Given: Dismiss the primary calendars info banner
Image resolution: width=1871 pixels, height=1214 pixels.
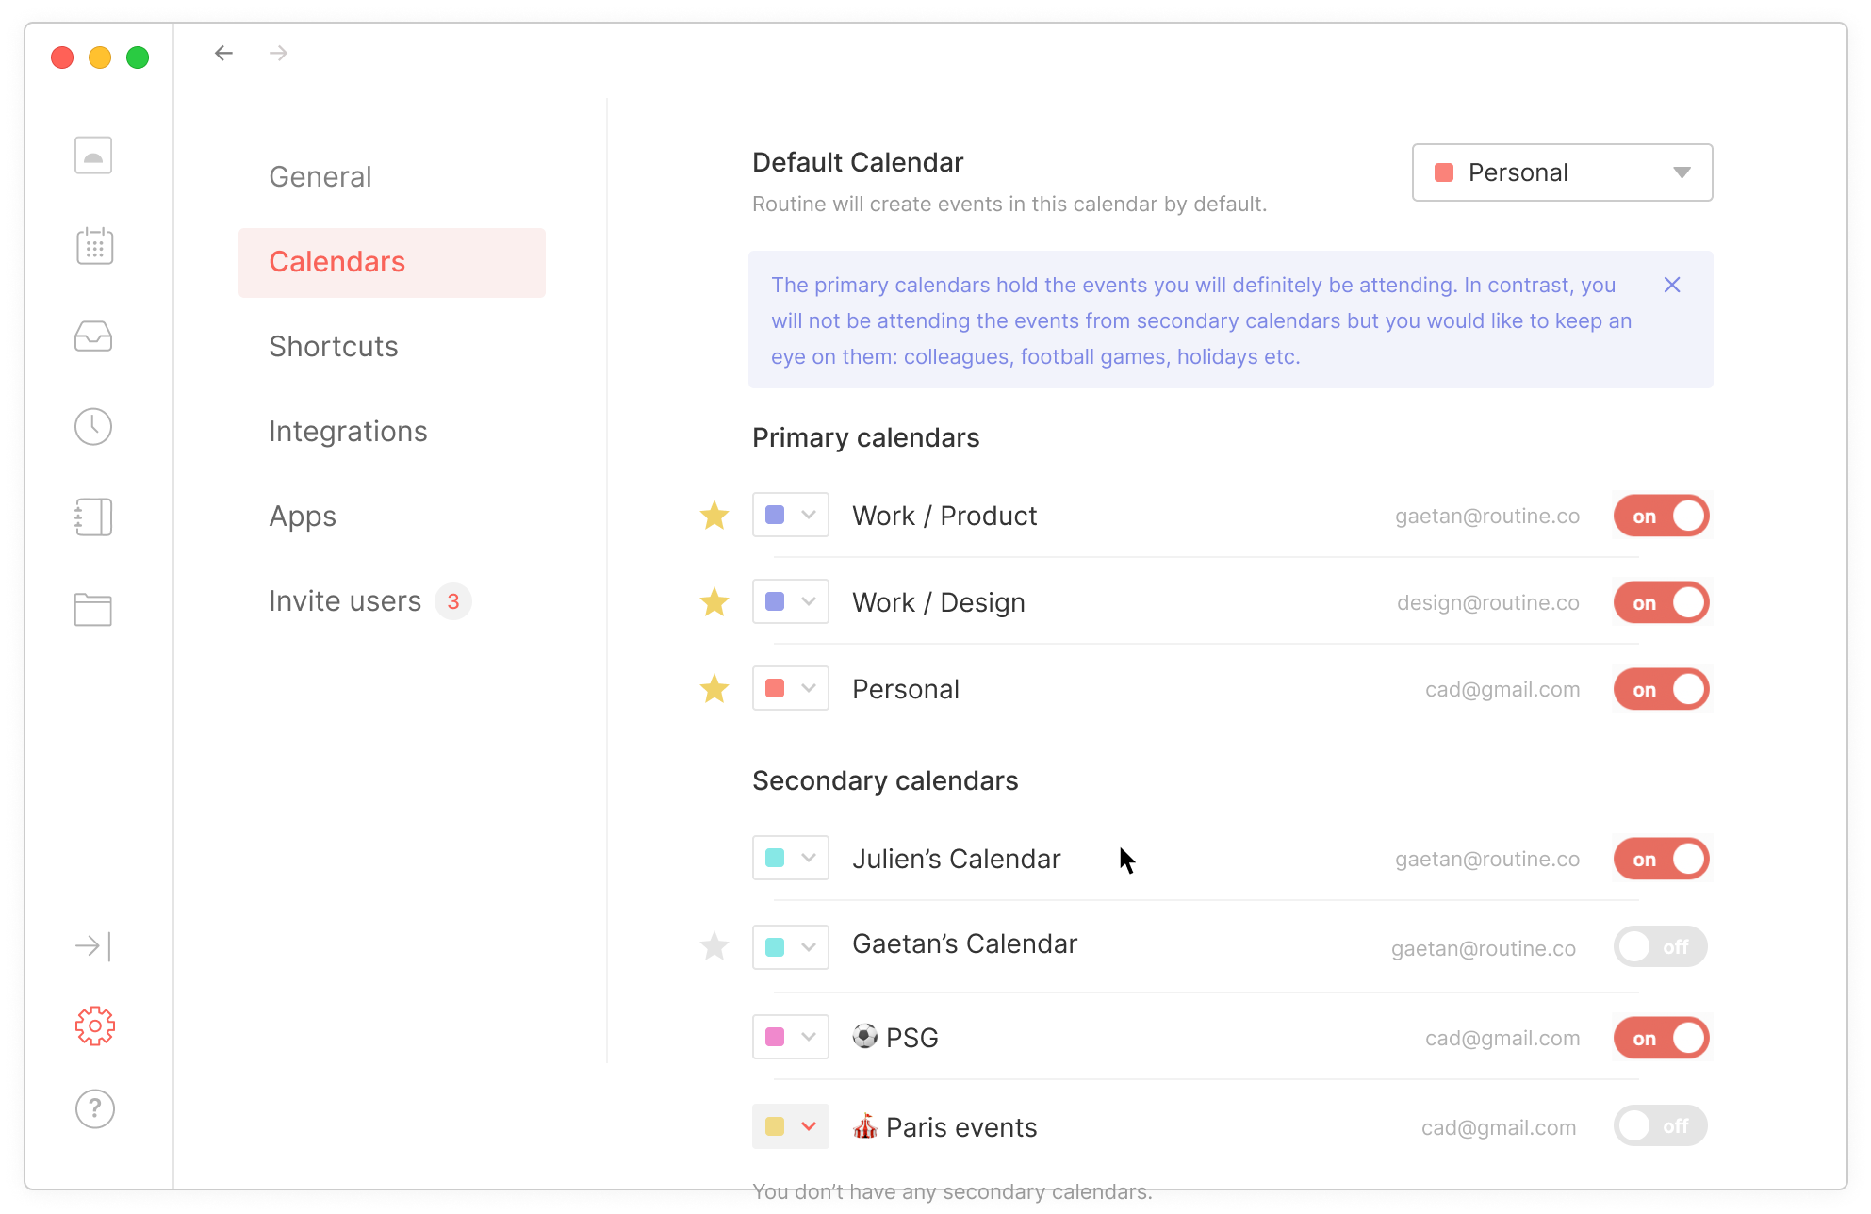Looking at the screenshot, I should 1672,285.
